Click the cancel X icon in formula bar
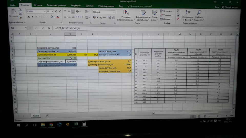Viewport: 246px width, 138px height. [x=36, y=28]
